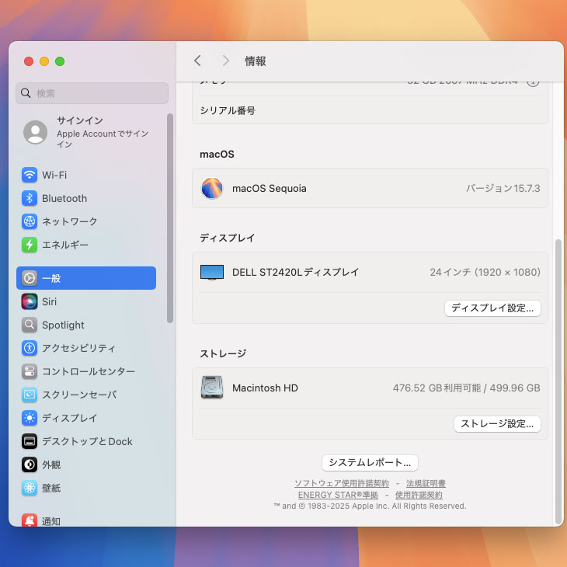
Task: Click the ディスプレイ設定... button
Action: (492, 308)
